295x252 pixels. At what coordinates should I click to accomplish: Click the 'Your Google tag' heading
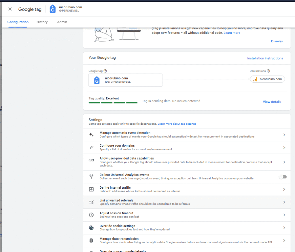coord(102,58)
